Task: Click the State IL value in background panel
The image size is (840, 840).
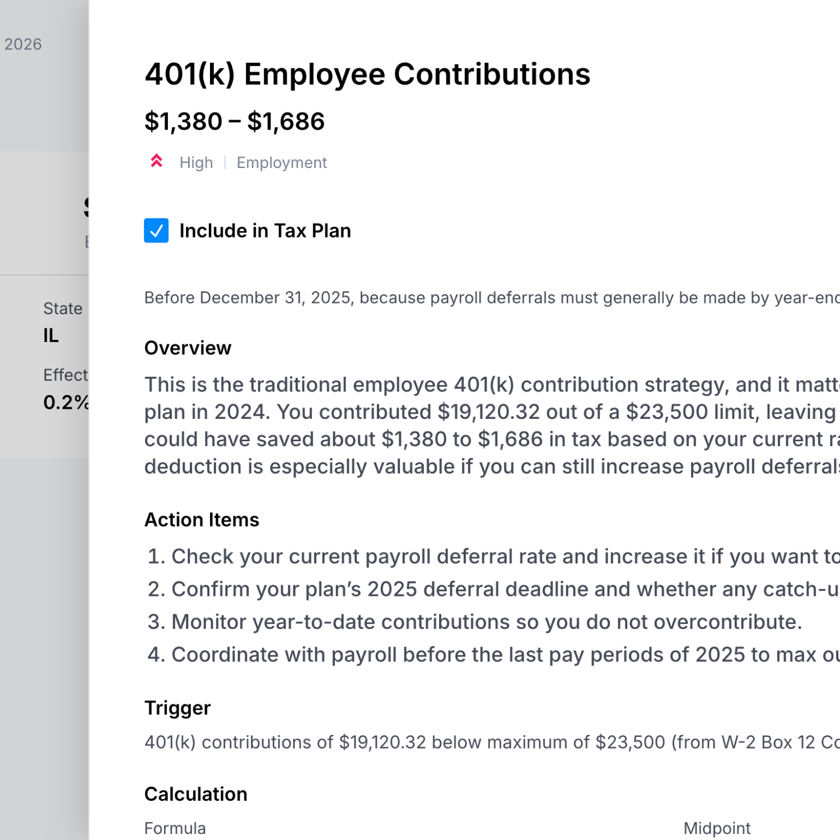Action: pyautogui.click(x=51, y=335)
